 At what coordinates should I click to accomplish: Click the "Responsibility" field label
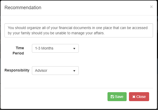tap(17, 70)
